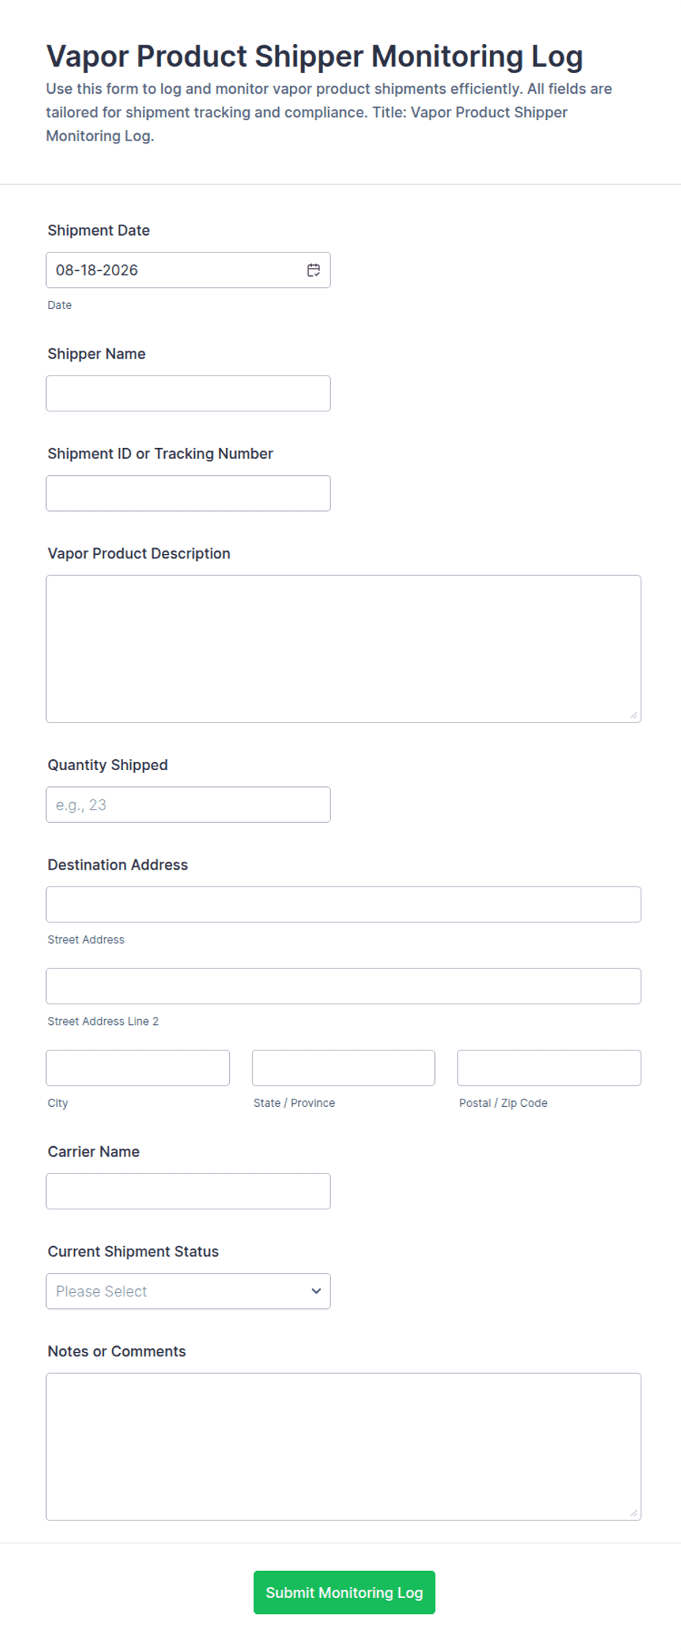Click inside the Notes or Comments textarea
Screen dimensions: 681x1650
click(x=343, y=1446)
